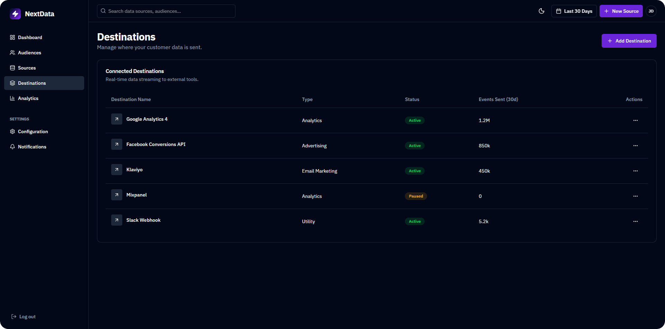Click the Analytics chart icon
The width and height of the screenshot is (665, 329).
(x=12, y=98)
